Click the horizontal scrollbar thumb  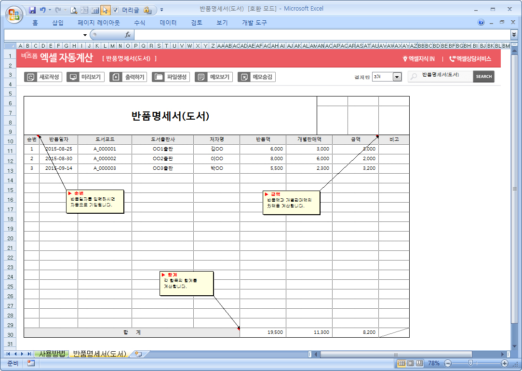pyautogui.click(x=396, y=354)
